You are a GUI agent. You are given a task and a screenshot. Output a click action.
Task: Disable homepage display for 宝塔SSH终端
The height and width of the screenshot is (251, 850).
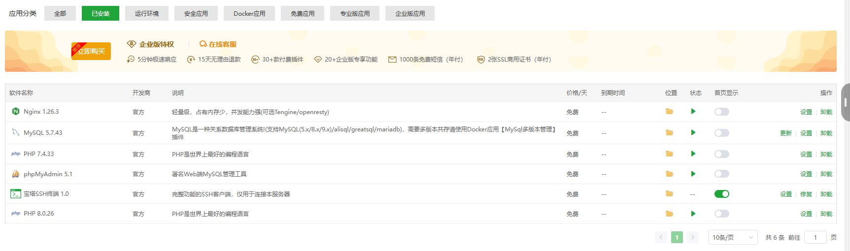(722, 194)
